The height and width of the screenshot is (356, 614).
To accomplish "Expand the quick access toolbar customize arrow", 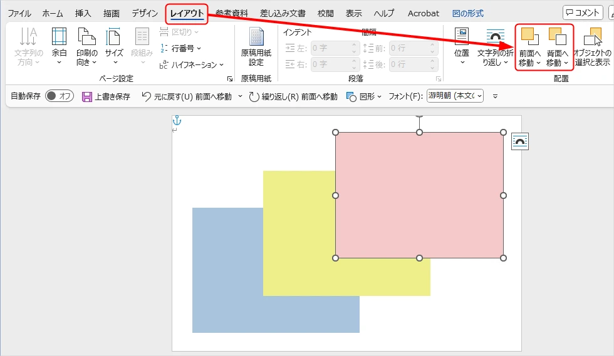I will click(496, 96).
